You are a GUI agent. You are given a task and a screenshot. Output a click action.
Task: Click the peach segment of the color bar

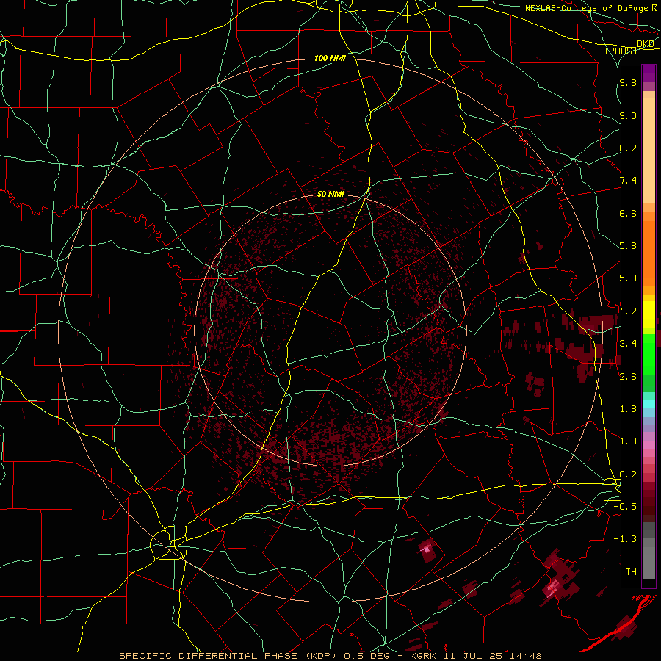coord(649,151)
